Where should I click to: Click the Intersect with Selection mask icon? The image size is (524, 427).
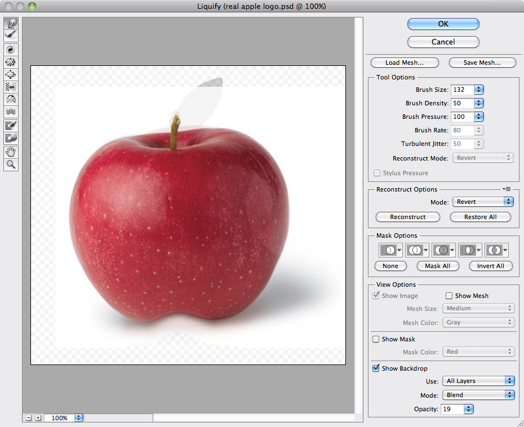pos(470,250)
